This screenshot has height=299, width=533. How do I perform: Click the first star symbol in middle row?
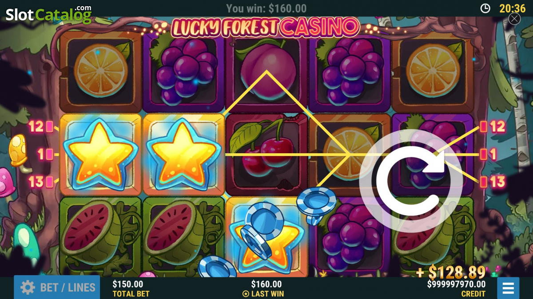tap(101, 154)
